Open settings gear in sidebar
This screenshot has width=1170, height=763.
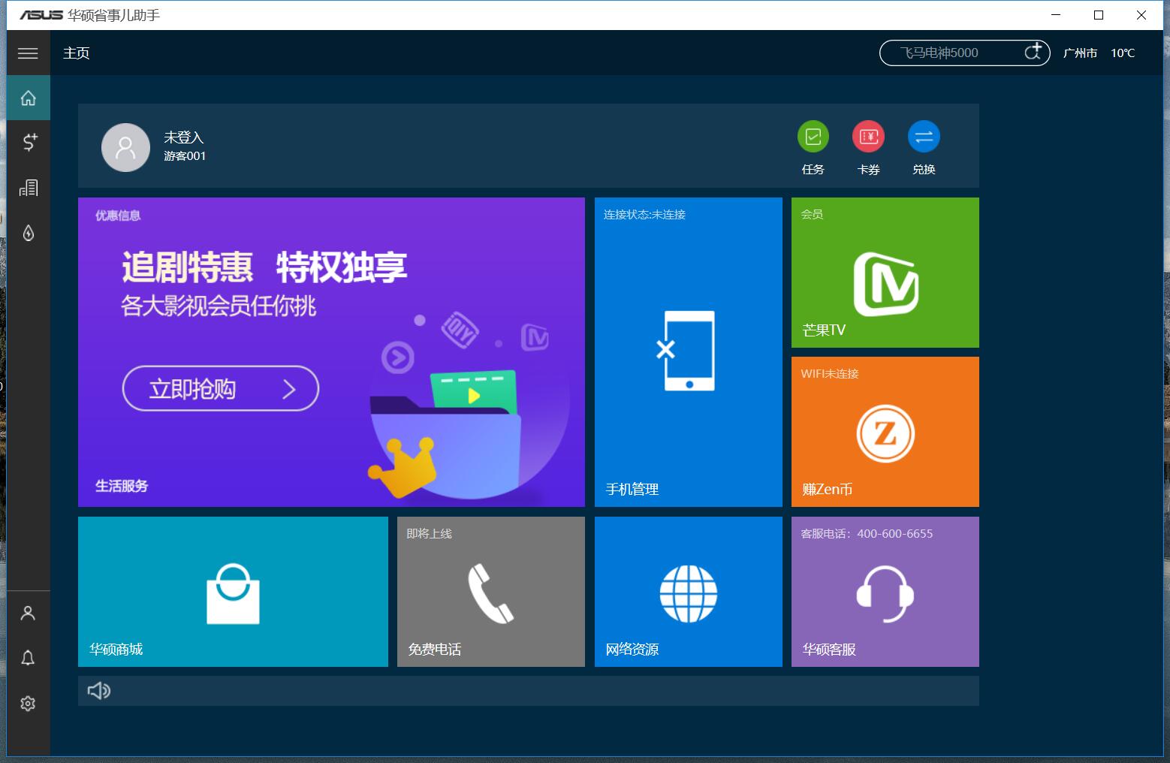(x=28, y=704)
